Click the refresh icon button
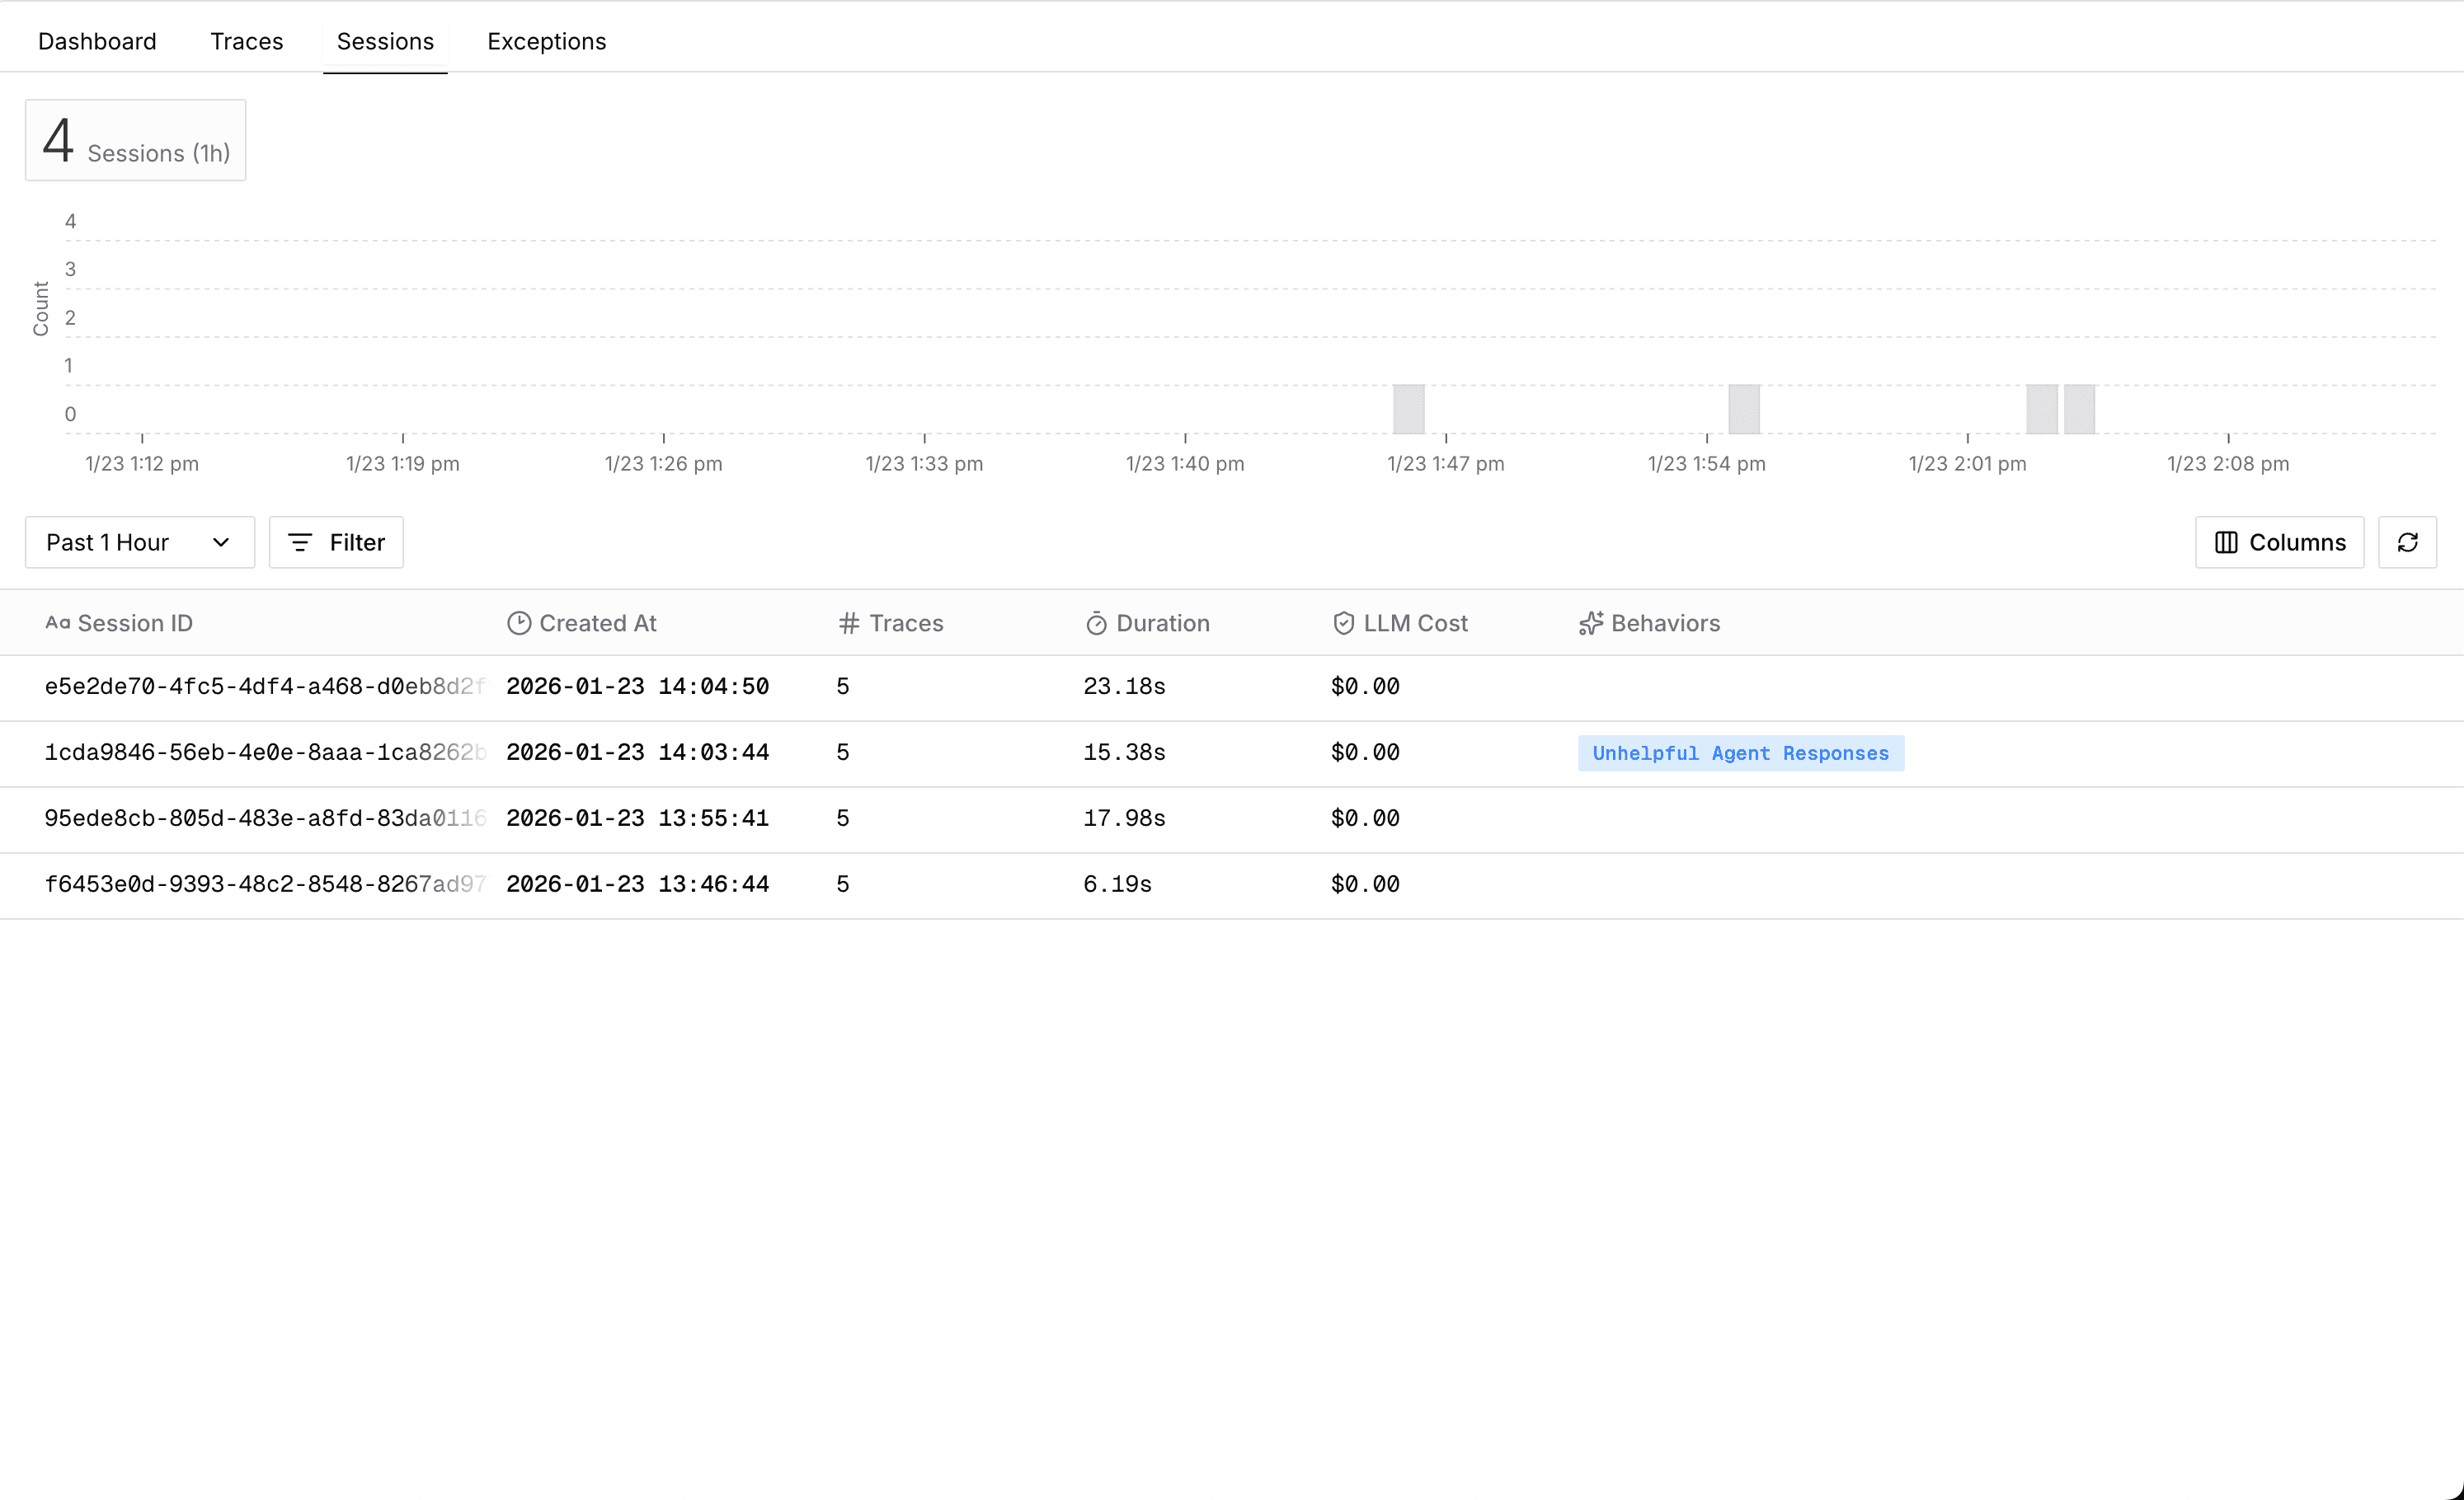 click(2407, 542)
